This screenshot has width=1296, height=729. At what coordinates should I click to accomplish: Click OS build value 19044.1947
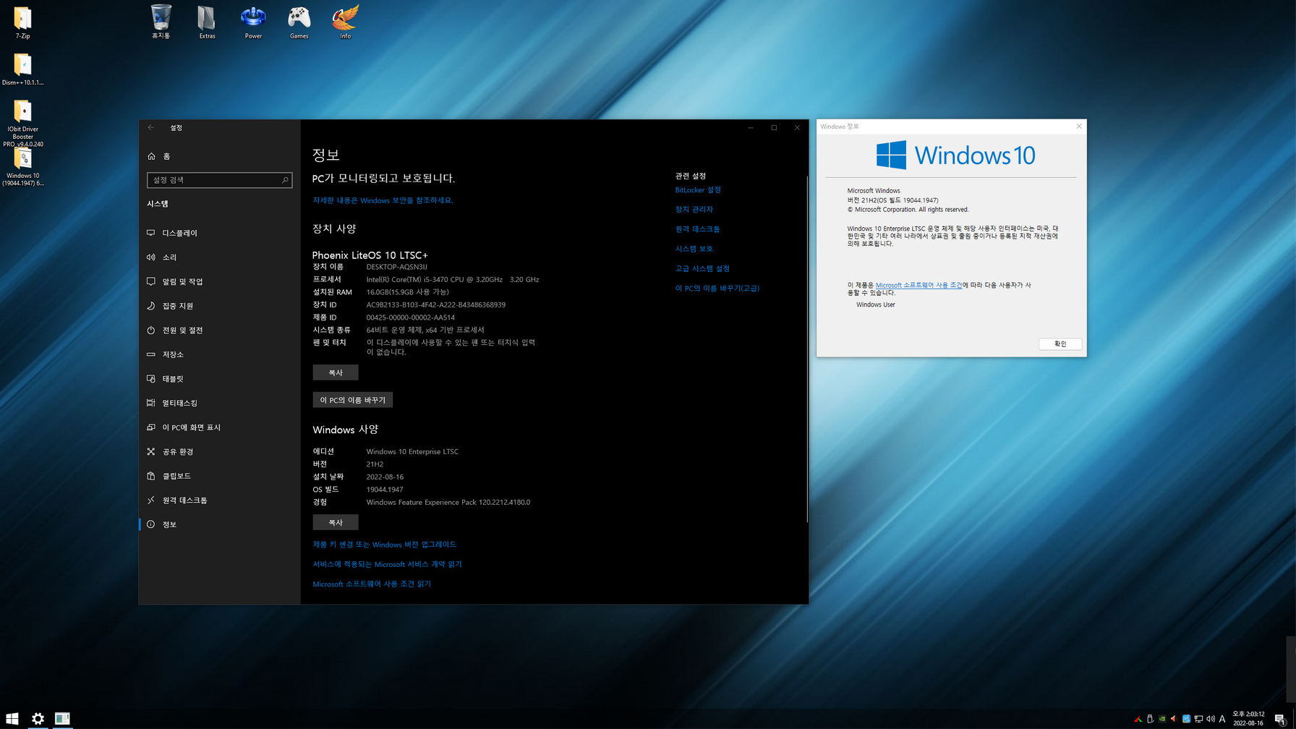pos(385,490)
